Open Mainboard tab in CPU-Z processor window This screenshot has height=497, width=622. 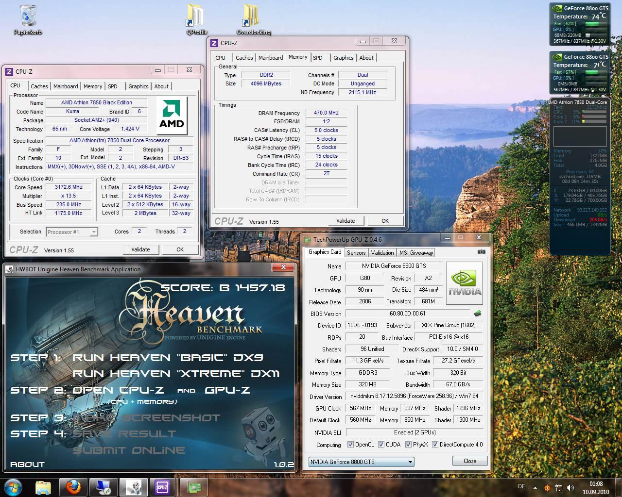coord(66,86)
